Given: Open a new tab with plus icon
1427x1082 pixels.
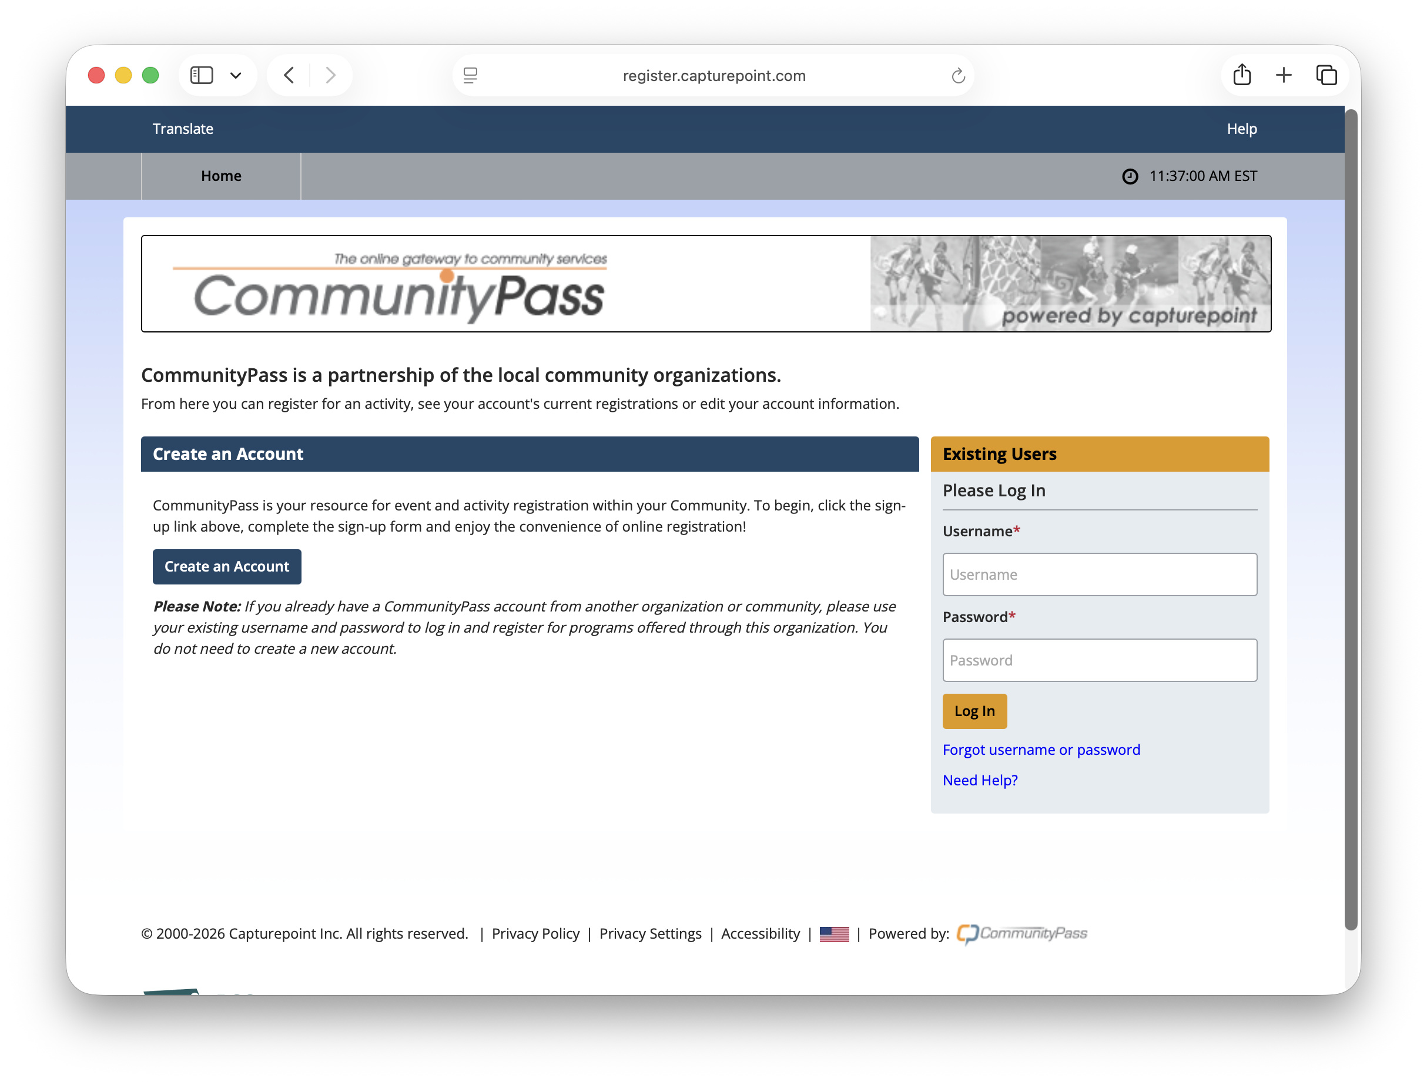Looking at the screenshot, I should (x=1284, y=75).
